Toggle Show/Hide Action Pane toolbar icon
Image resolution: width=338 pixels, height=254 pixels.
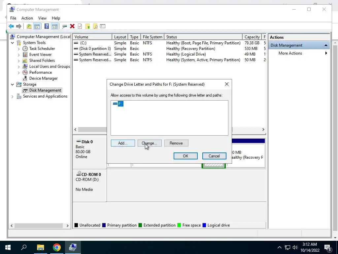pos(55,26)
